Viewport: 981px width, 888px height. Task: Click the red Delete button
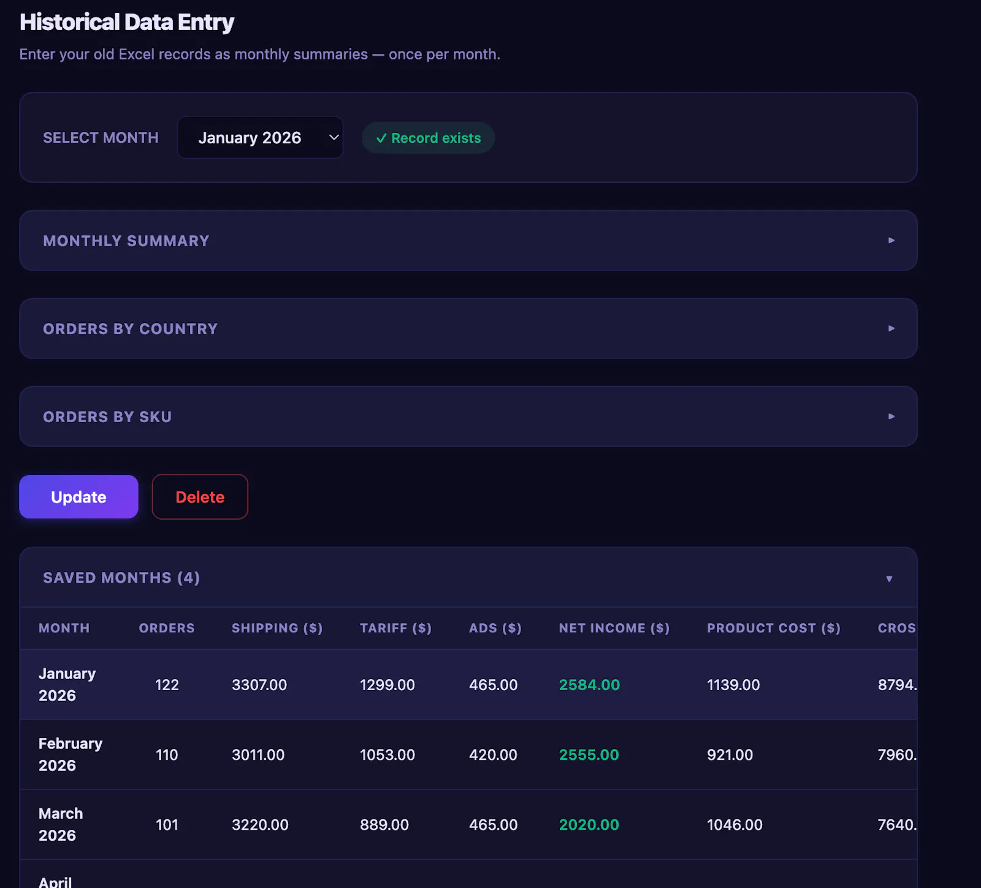(200, 497)
